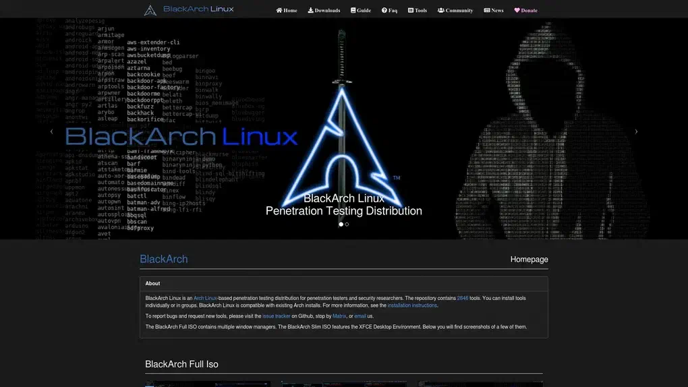
Task: Open the Faq page
Action: (x=389, y=10)
